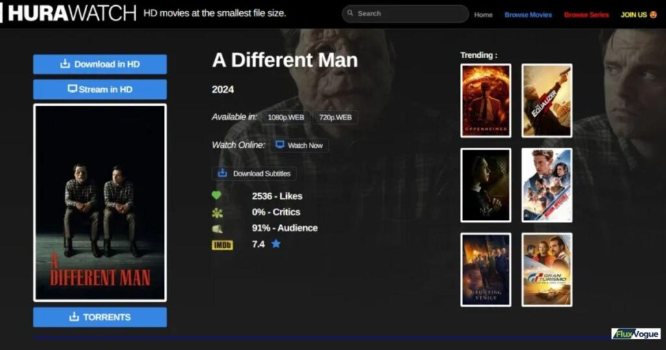Click the 2024 release year text
The height and width of the screenshot is (350, 666).
coord(223,90)
